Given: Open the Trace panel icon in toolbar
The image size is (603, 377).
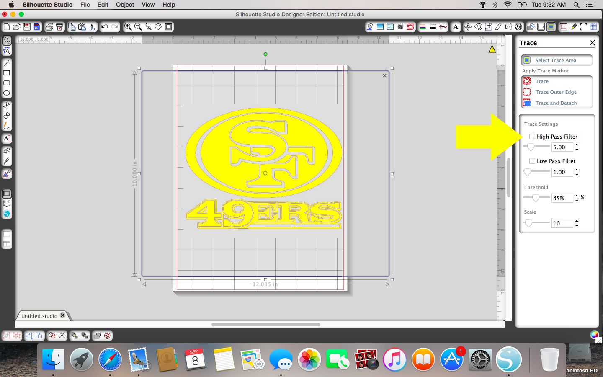Looking at the screenshot, I should tap(551, 27).
